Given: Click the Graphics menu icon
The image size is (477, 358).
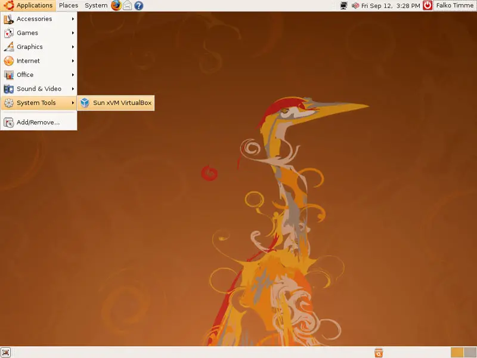Looking at the screenshot, I should point(8,47).
